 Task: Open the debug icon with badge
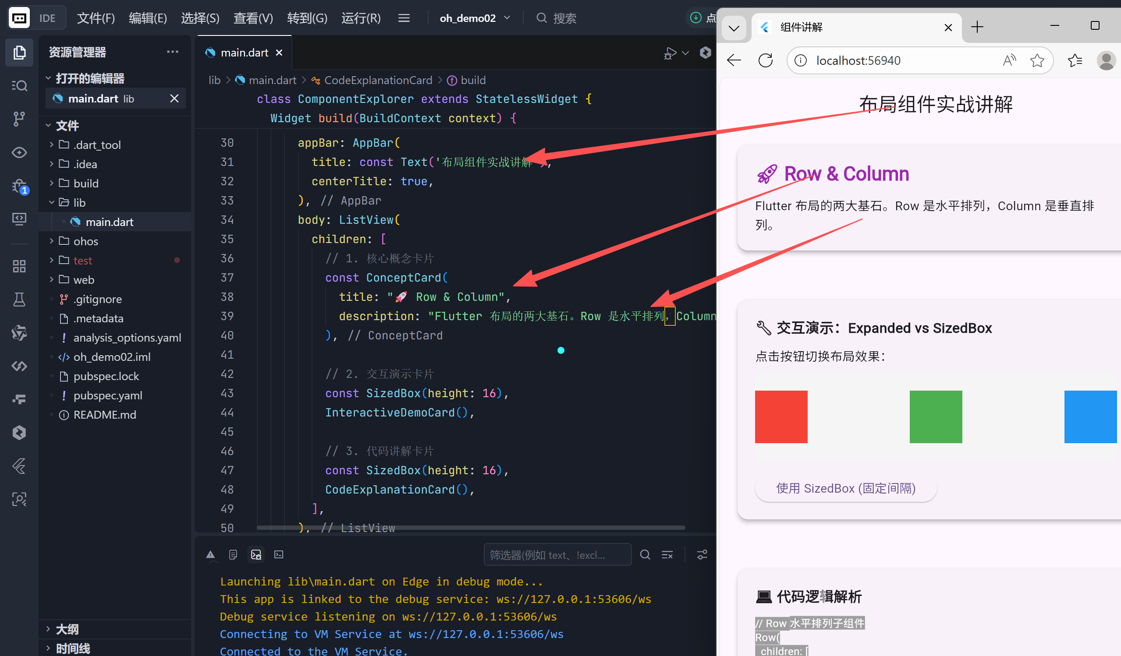tap(19, 186)
